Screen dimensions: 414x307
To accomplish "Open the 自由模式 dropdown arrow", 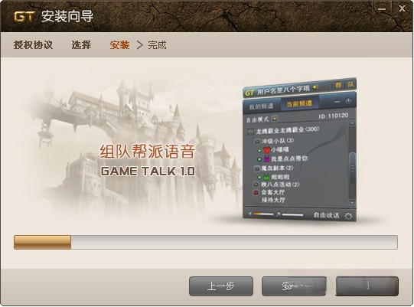I will point(275,119).
